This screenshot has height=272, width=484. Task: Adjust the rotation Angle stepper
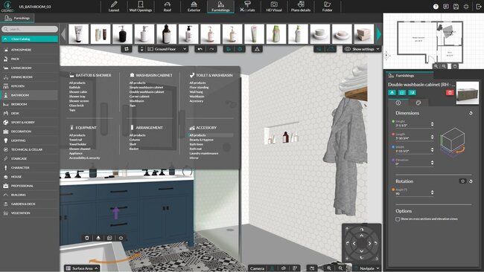(x=432, y=192)
